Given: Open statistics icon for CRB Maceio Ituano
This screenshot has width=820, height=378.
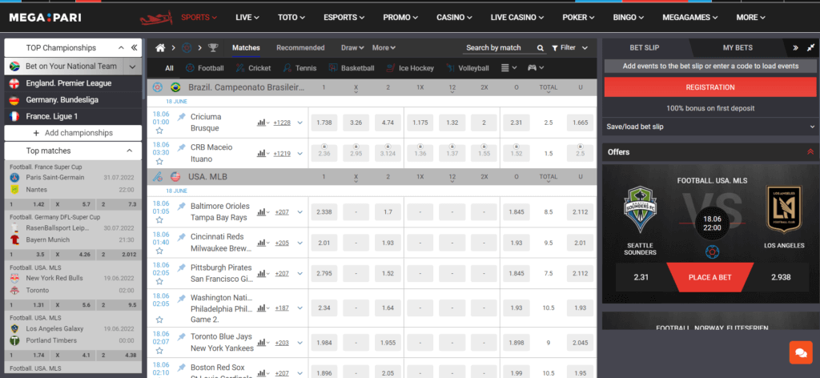Looking at the screenshot, I should pyautogui.click(x=262, y=154).
